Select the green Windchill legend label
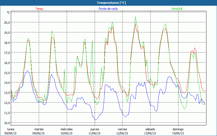 click(177, 9)
